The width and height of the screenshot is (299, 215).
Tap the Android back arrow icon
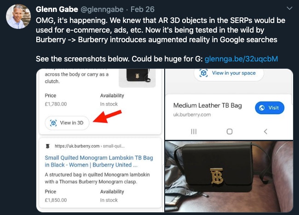coord(265,132)
